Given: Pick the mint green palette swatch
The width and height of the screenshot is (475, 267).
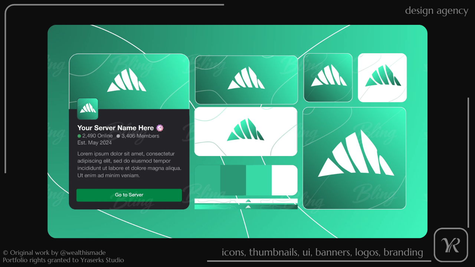Looking at the screenshot, I should coord(259,180).
